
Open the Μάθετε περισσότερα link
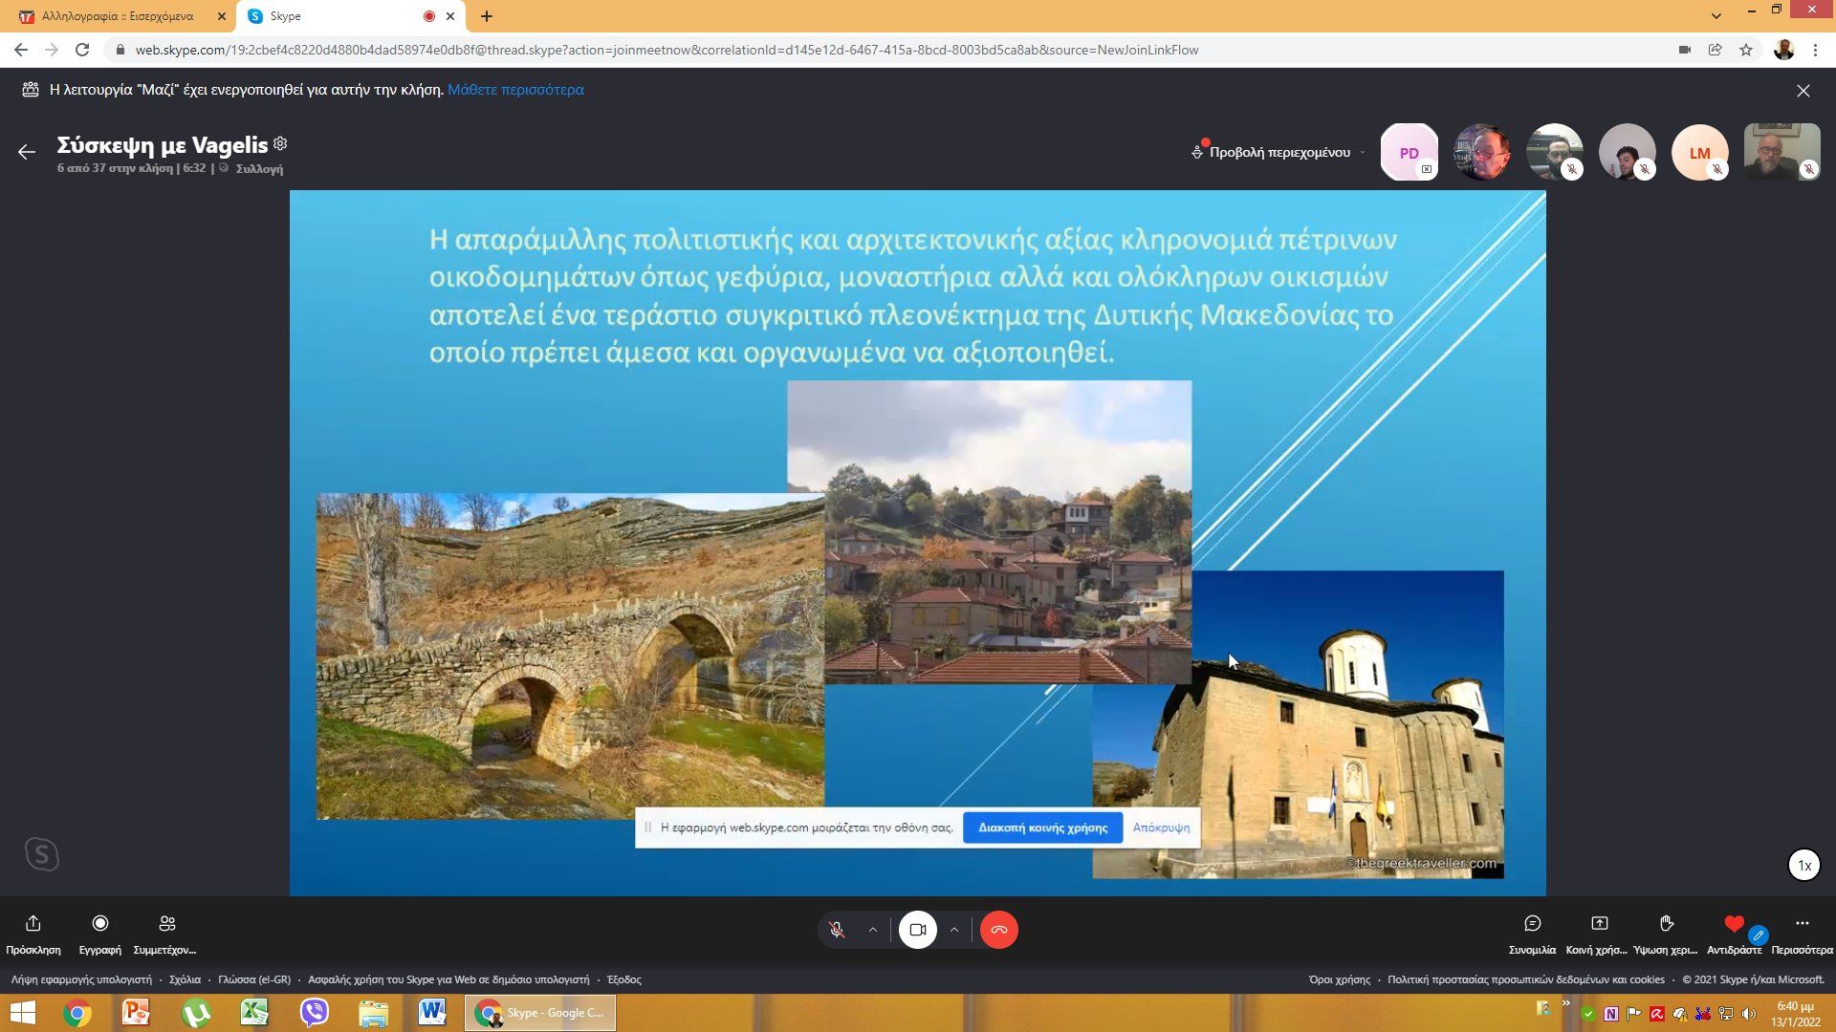coord(515,90)
